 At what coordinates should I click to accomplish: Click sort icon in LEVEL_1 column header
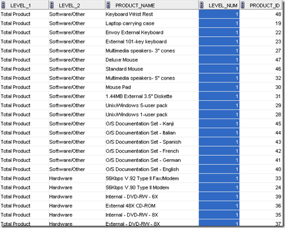pyautogui.click(x=3, y=5)
